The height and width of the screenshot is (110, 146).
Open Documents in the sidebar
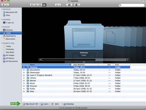pyautogui.click(x=9, y=39)
